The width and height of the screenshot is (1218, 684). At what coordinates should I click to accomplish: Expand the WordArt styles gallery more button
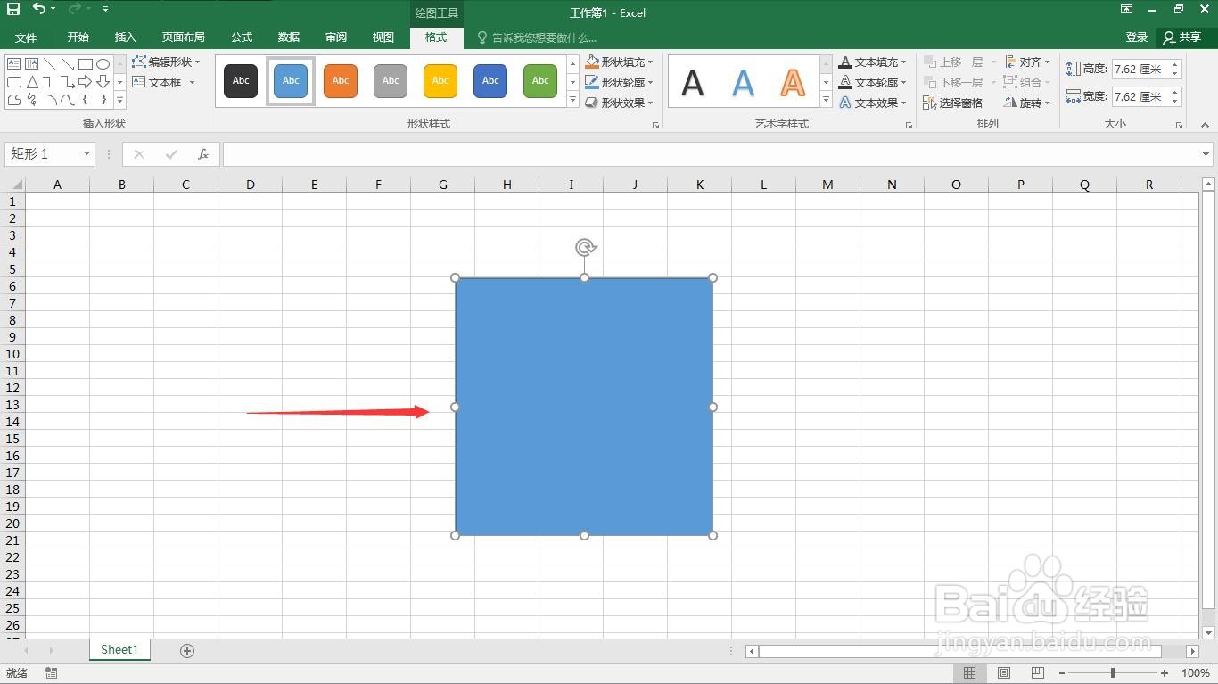[x=826, y=100]
